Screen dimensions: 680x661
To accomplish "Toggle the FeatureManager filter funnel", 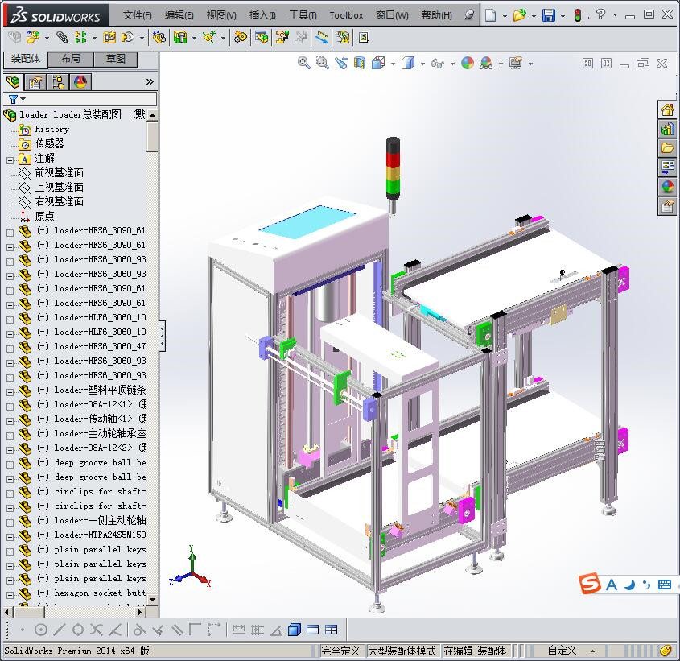I will tap(14, 100).
